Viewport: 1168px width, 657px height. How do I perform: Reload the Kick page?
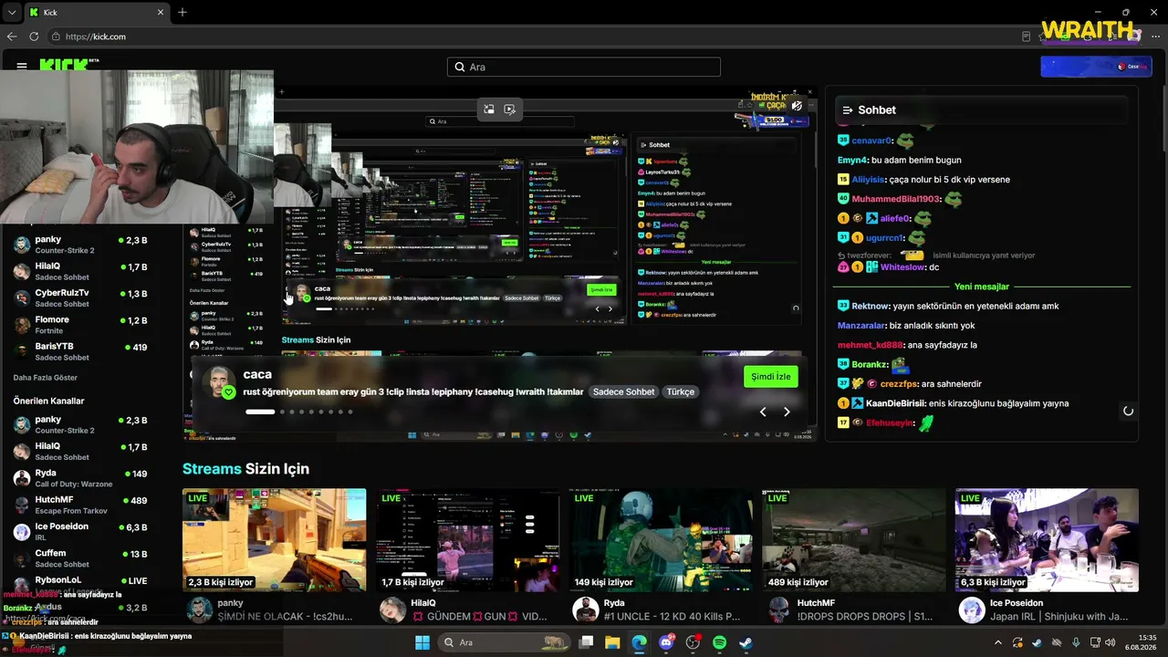point(34,36)
